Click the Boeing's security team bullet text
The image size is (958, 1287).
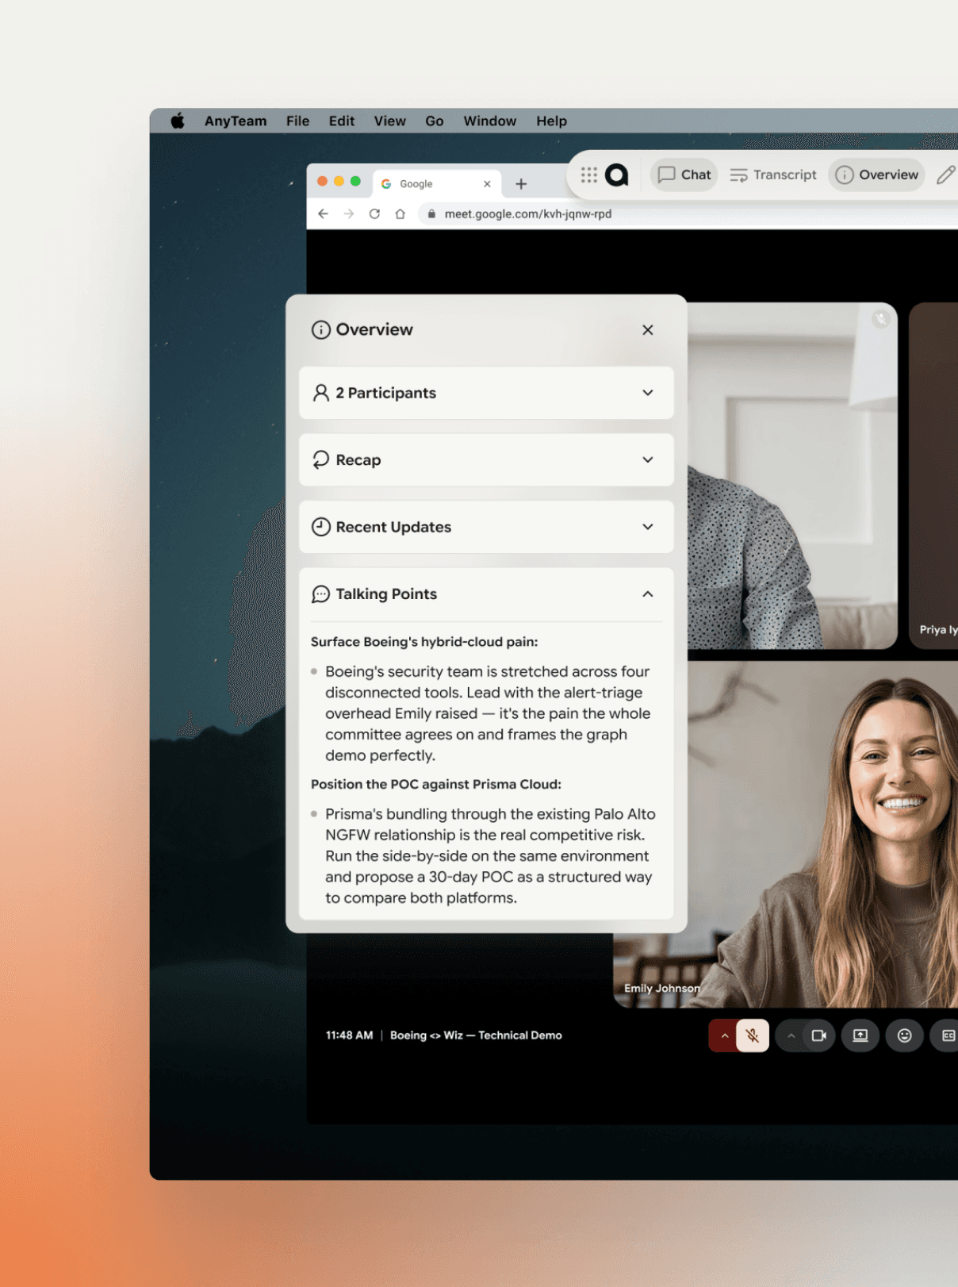pos(488,713)
